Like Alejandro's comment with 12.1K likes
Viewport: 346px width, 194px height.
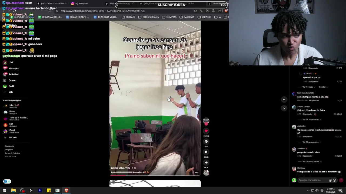tap(336, 137)
